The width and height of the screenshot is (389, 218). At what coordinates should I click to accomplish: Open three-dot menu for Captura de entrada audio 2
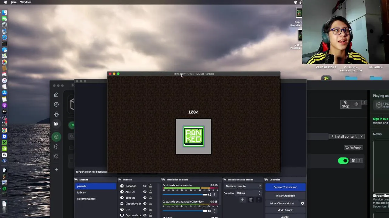pos(214,211)
